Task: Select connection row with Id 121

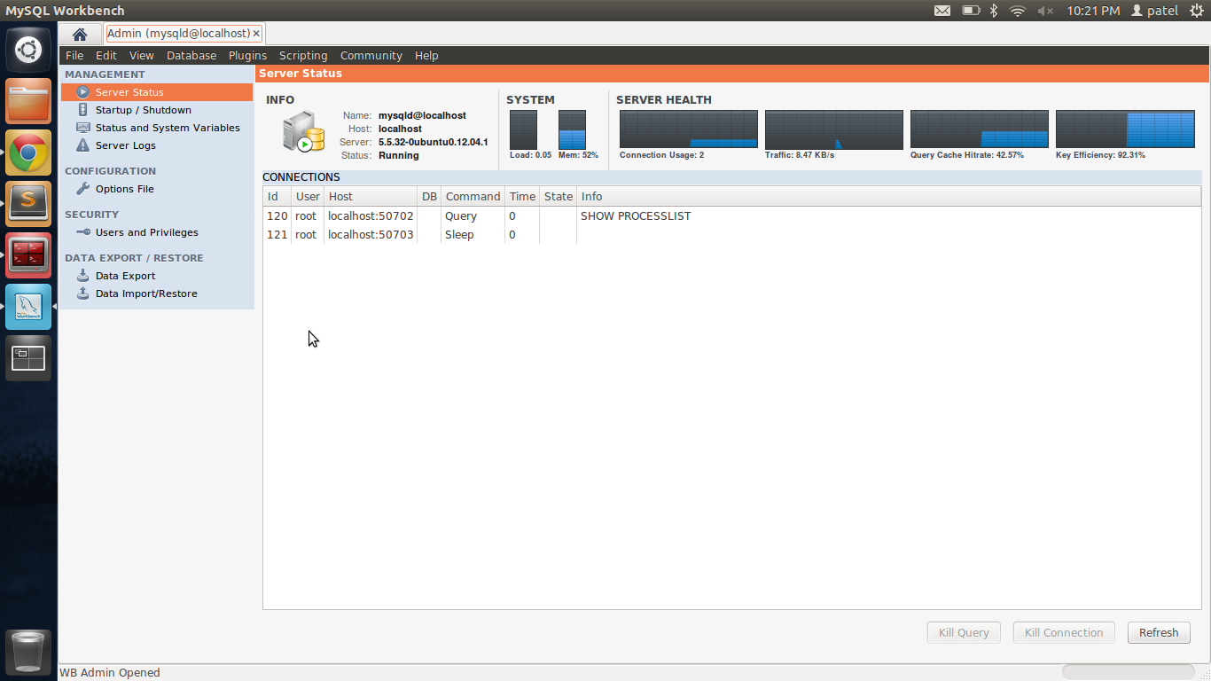Action: 732,235
